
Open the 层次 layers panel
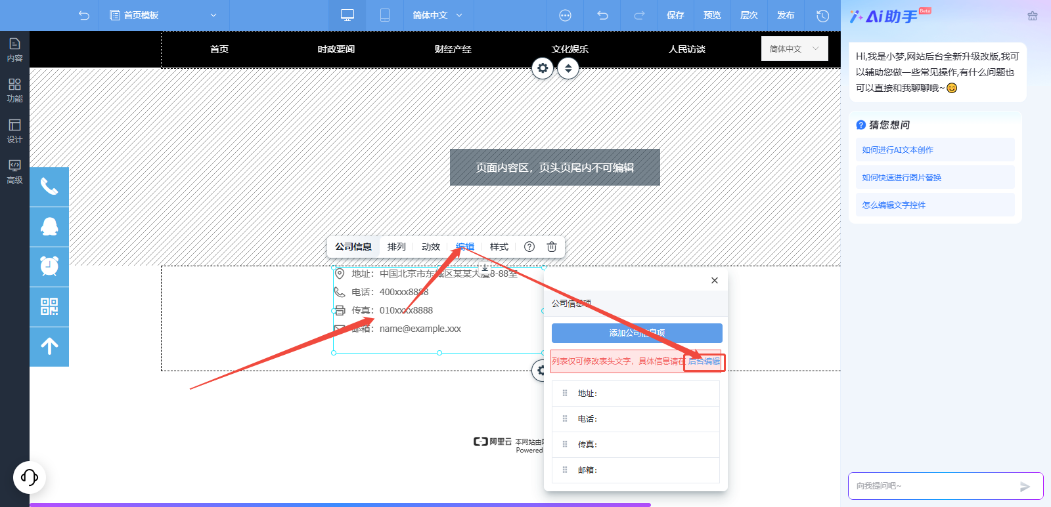click(749, 15)
